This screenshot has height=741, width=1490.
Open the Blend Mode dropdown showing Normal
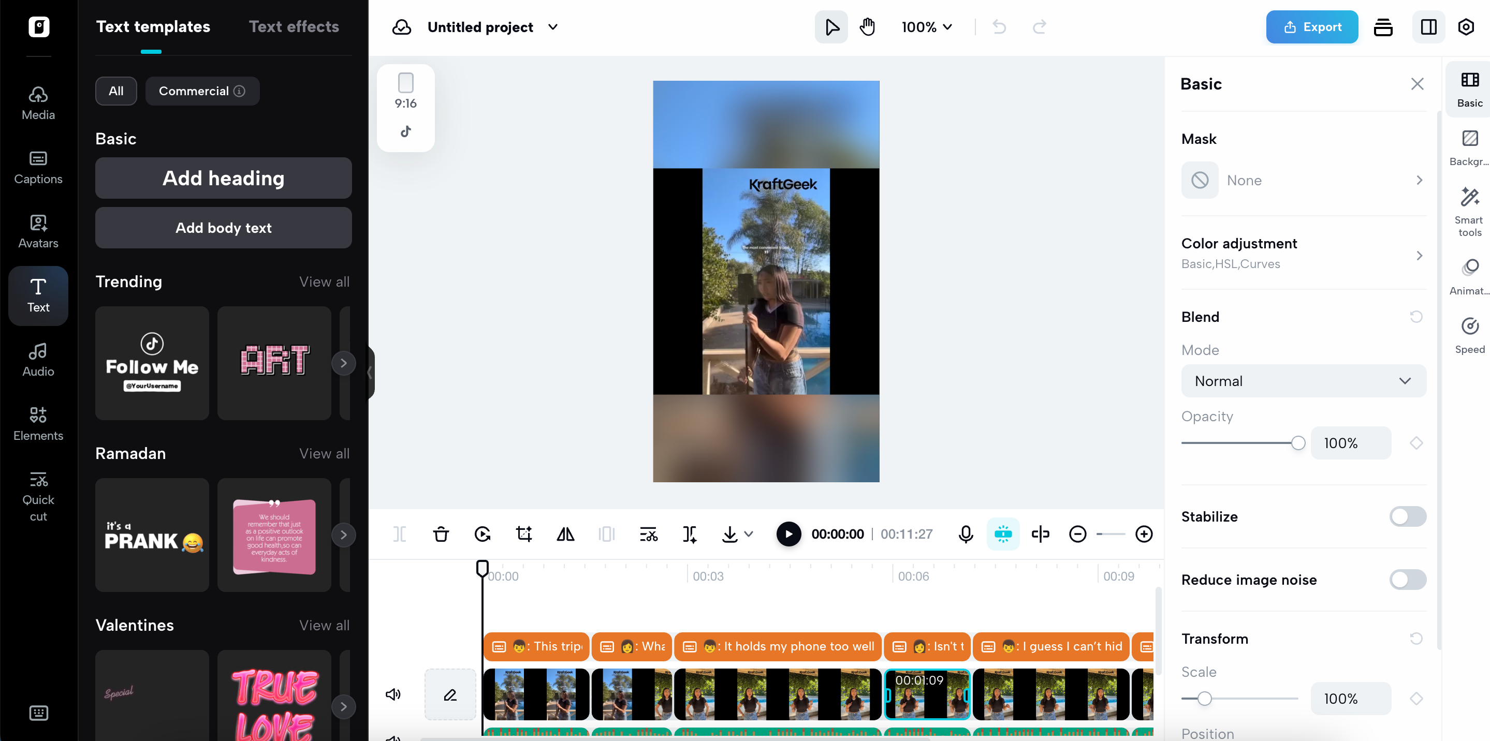point(1303,380)
